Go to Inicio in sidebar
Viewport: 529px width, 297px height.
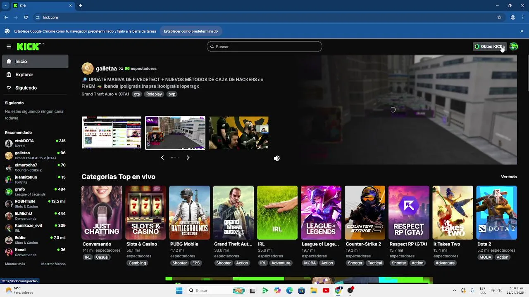pos(35,61)
